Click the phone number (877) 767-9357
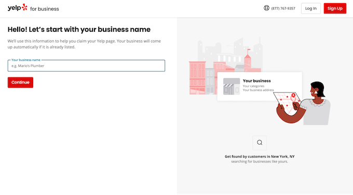The height and width of the screenshot is (195, 353). pyautogui.click(x=283, y=8)
